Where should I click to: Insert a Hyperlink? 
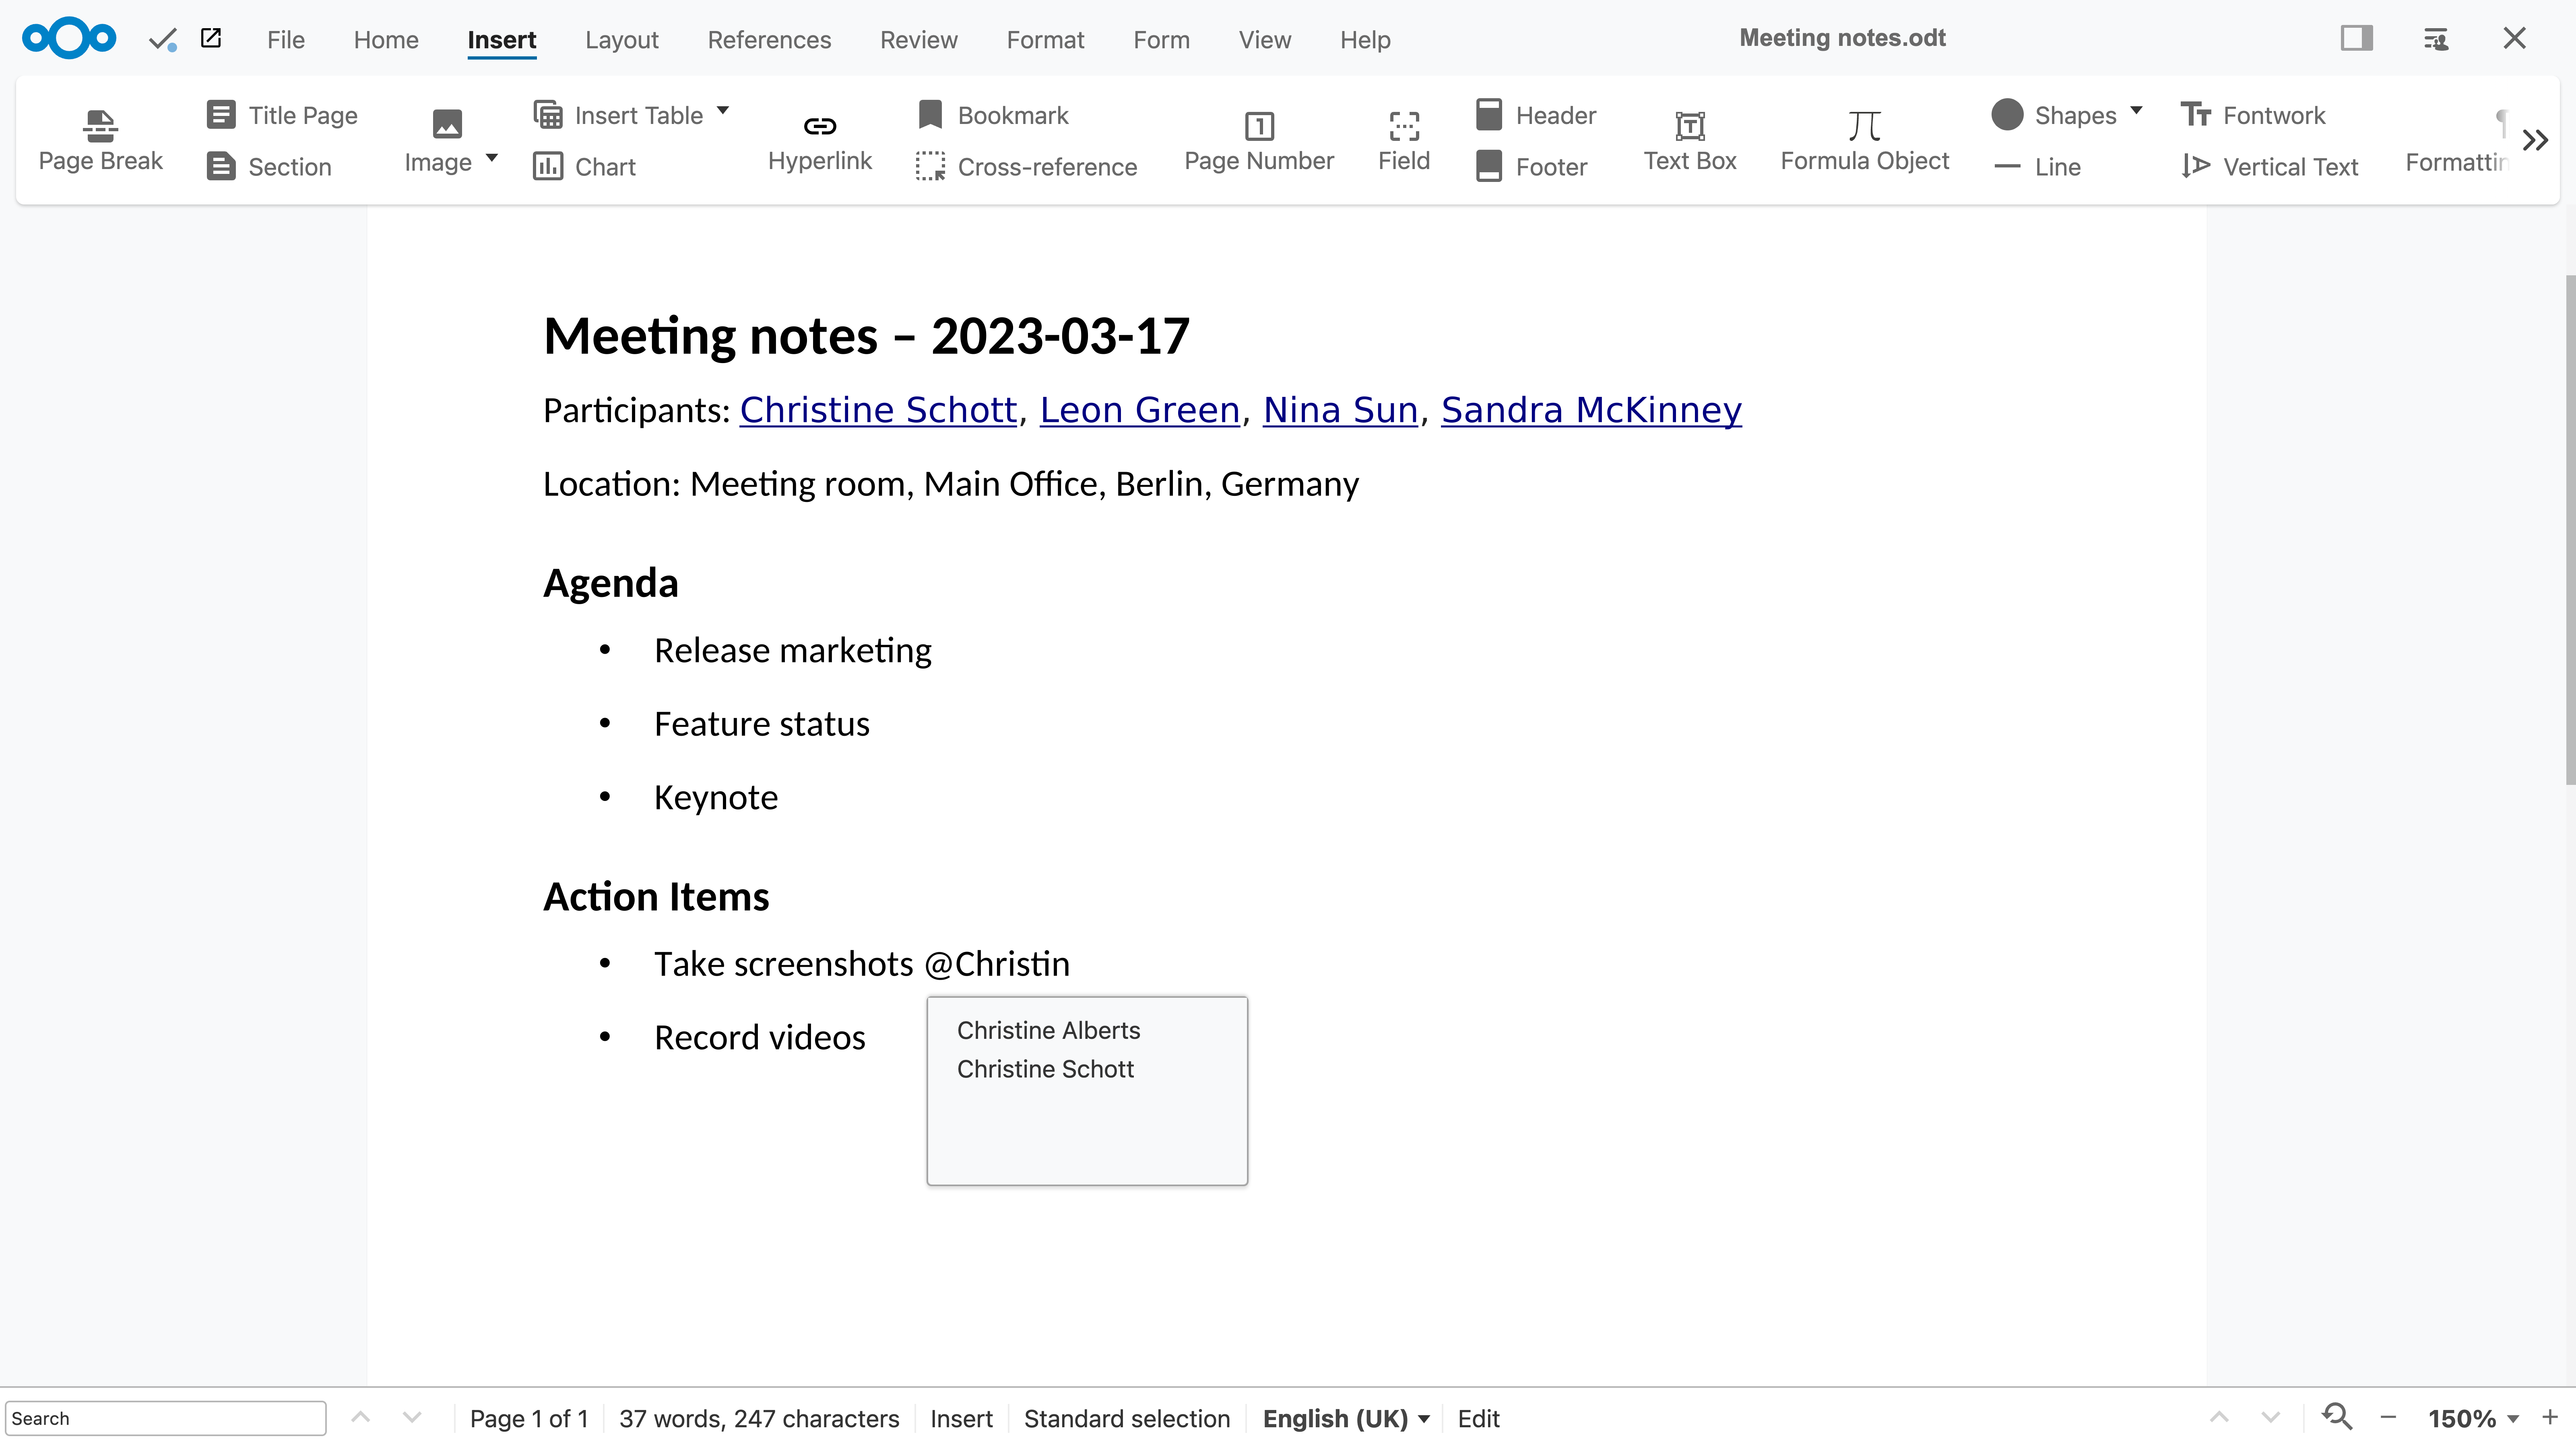(x=819, y=140)
